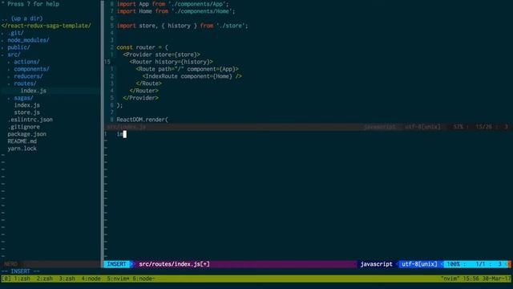This screenshot has width=513, height=289.
Task: Click javascript filetype in the bottom statusline
Action: [376, 264]
